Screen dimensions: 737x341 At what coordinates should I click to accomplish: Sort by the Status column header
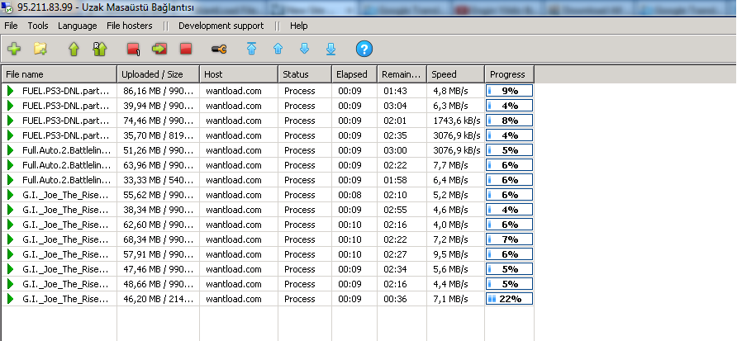coord(305,74)
